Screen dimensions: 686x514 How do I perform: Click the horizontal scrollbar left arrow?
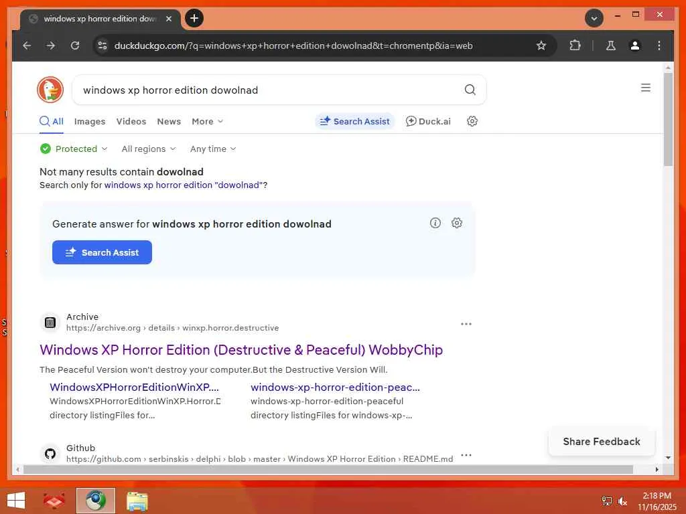point(17,469)
